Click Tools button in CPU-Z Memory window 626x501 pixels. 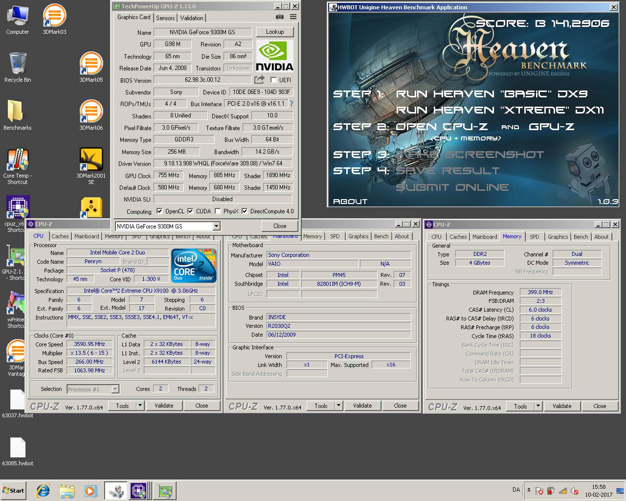click(x=520, y=406)
